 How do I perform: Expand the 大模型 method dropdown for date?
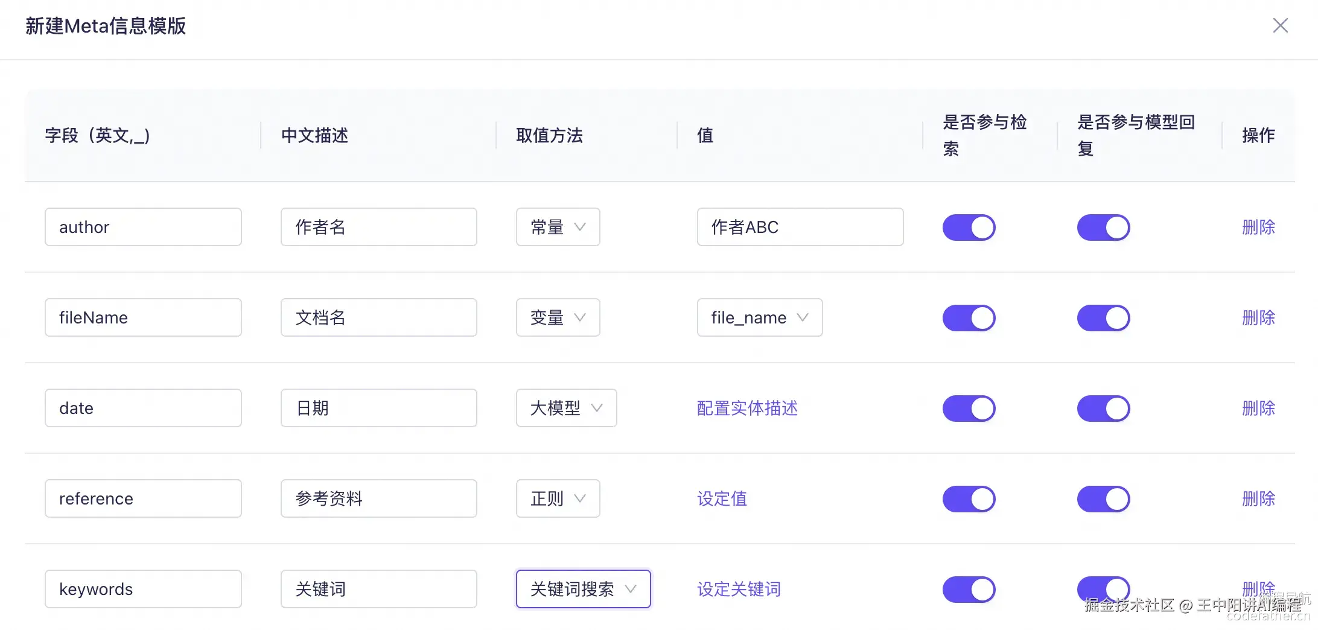(x=566, y=409)
